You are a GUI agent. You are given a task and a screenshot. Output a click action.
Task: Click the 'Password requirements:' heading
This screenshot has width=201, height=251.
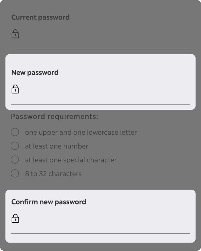tap(54, 116)
